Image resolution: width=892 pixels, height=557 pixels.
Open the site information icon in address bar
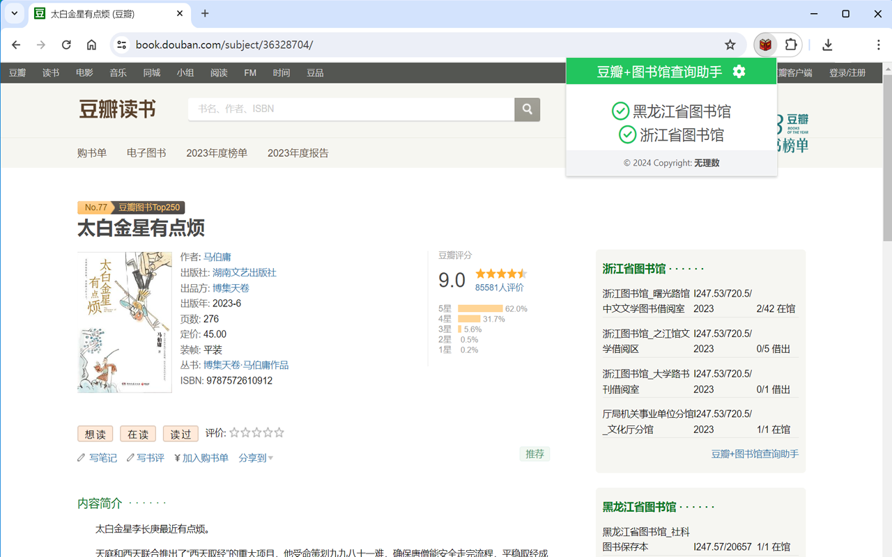coord(121,44)
